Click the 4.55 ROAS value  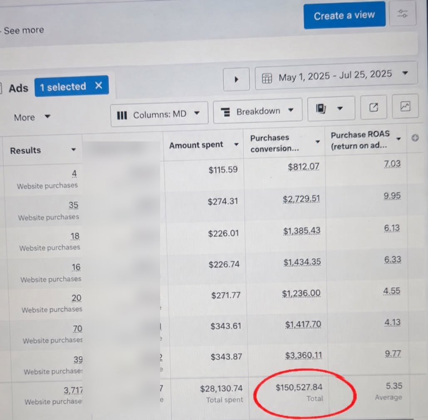[391, 291]
